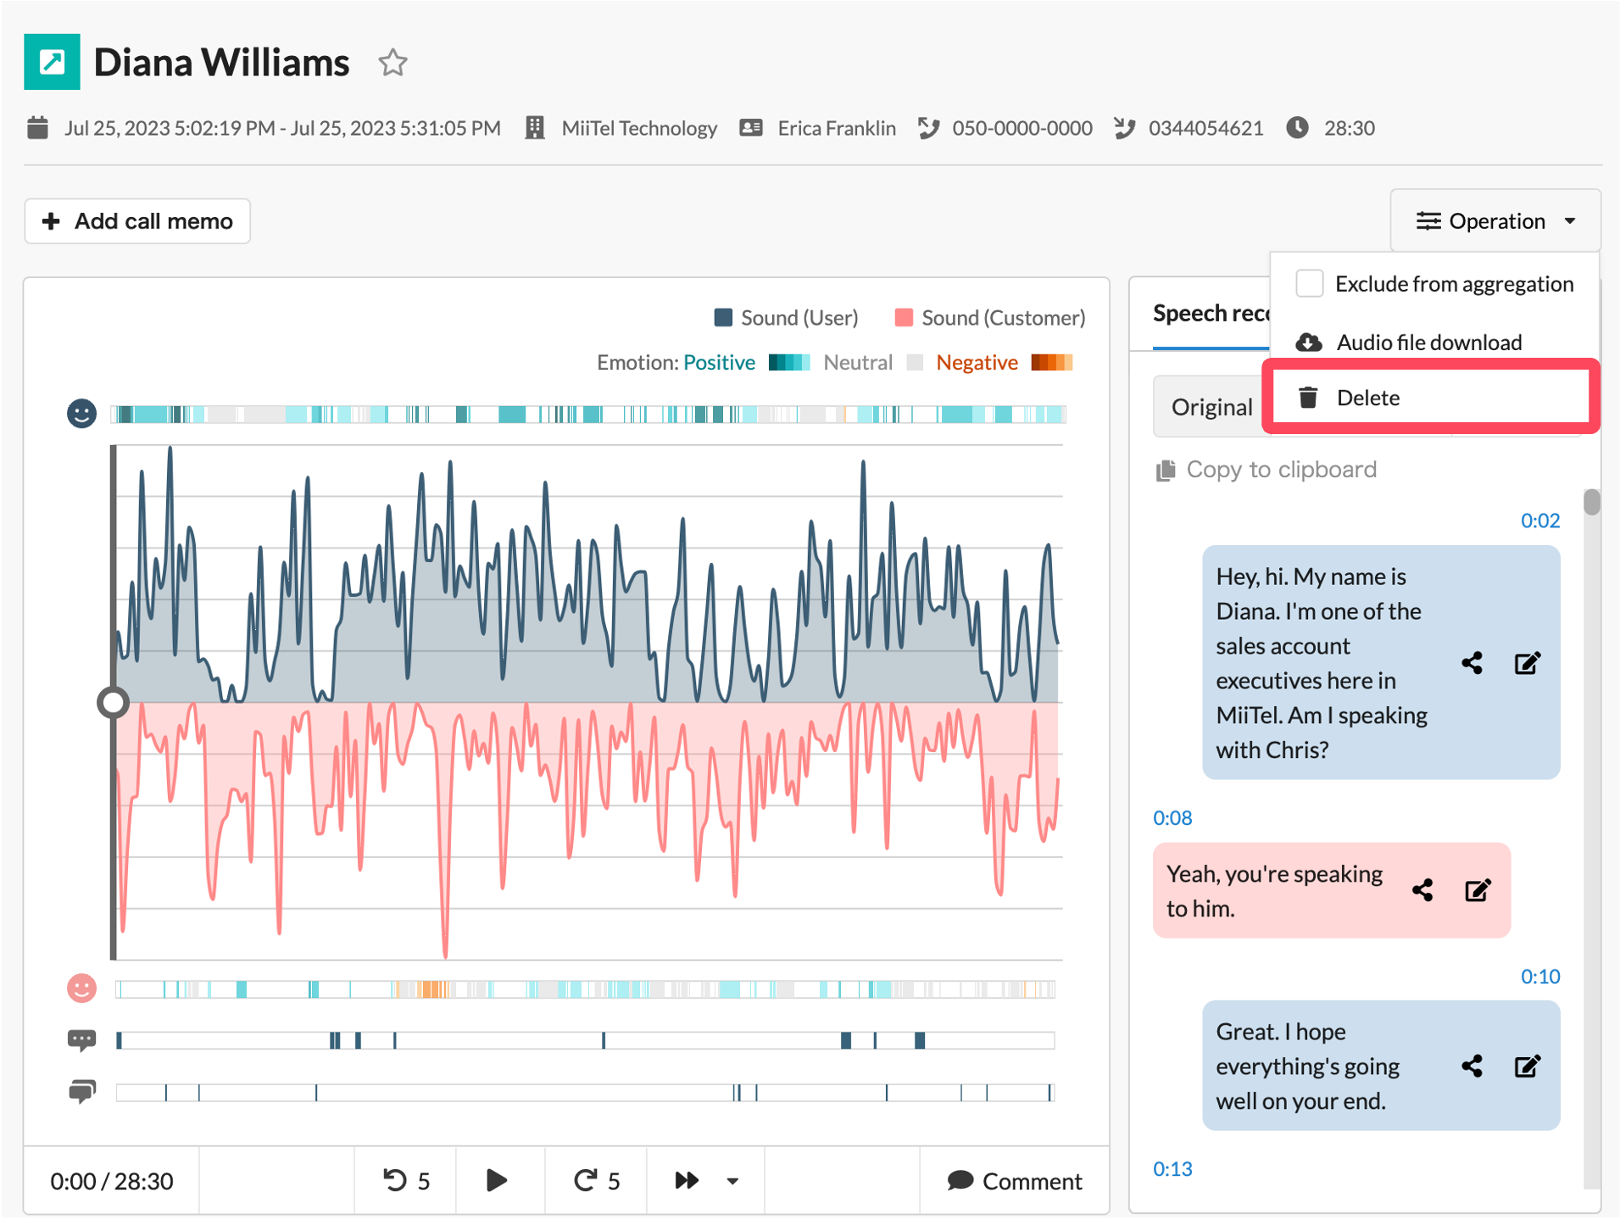1620x1220 pixels.
Task: Star Diana Williams as favorite
Action: [x=392, y=62]
